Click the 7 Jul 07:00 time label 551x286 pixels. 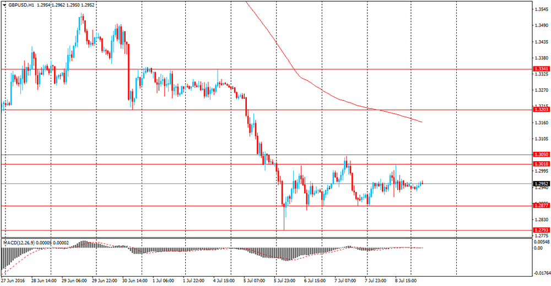[345, 280]
